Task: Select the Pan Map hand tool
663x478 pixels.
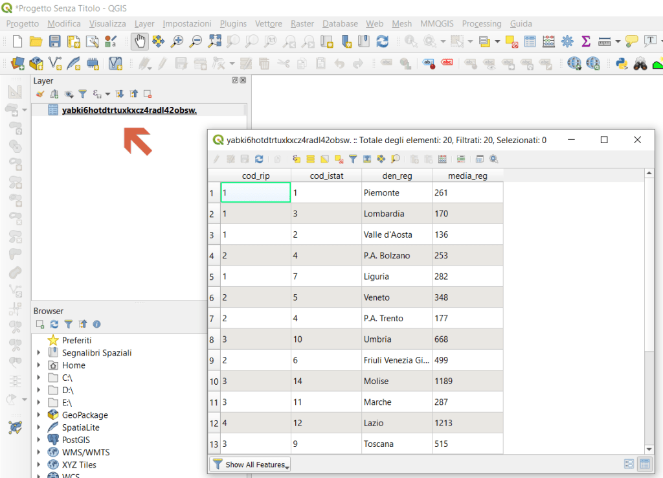Action: (x=139, y=41)
